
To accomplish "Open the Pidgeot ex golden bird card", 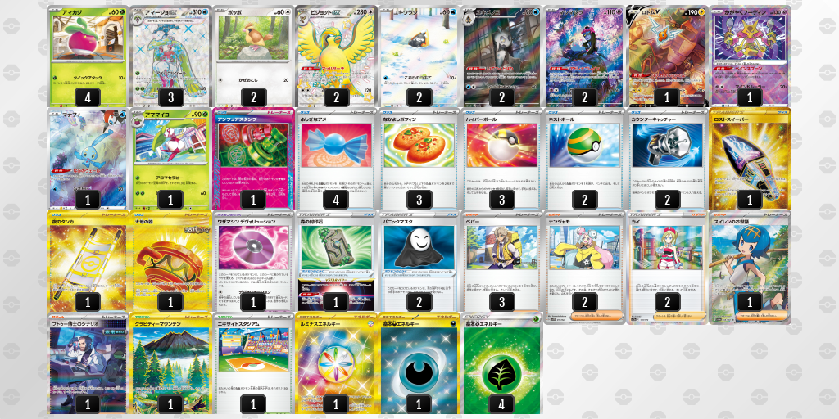I will coord(336,56).
